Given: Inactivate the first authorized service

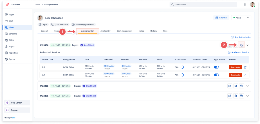Looking at the screenshot, I should (x=235, y=67).
